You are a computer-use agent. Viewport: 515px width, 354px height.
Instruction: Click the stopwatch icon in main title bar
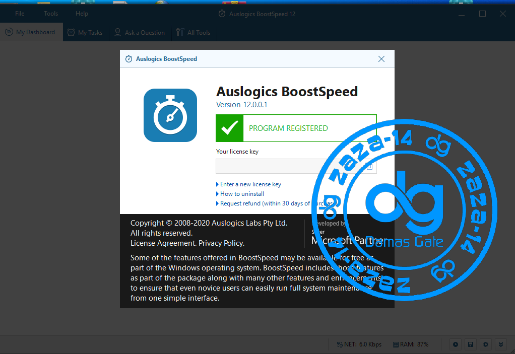point(222,14)
